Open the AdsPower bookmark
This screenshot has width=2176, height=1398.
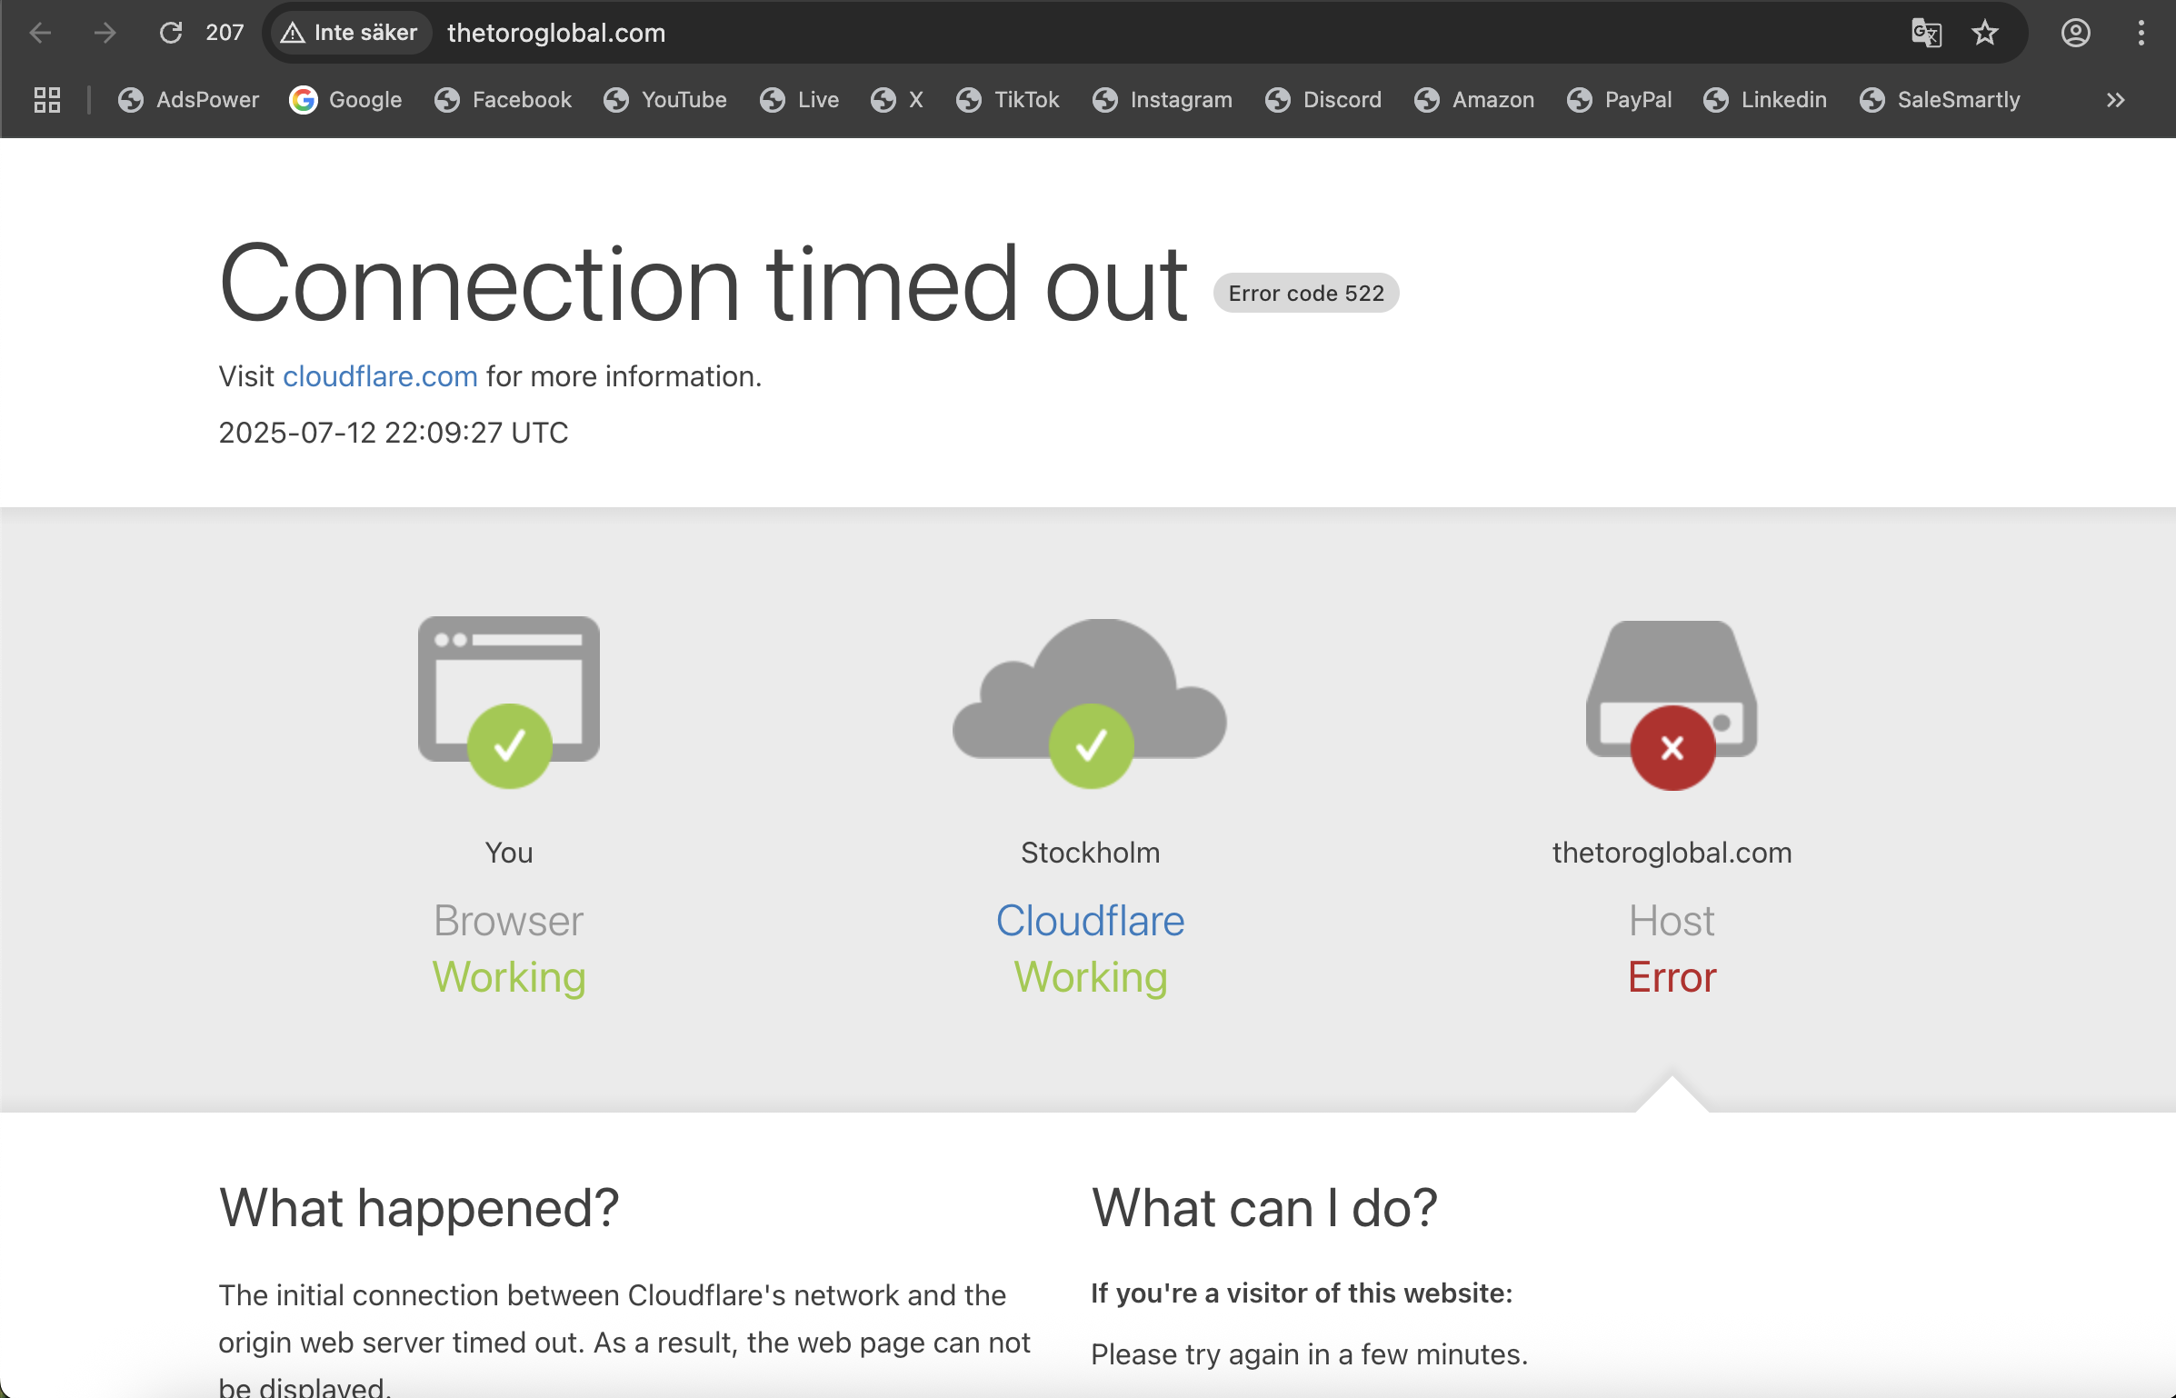188,100
